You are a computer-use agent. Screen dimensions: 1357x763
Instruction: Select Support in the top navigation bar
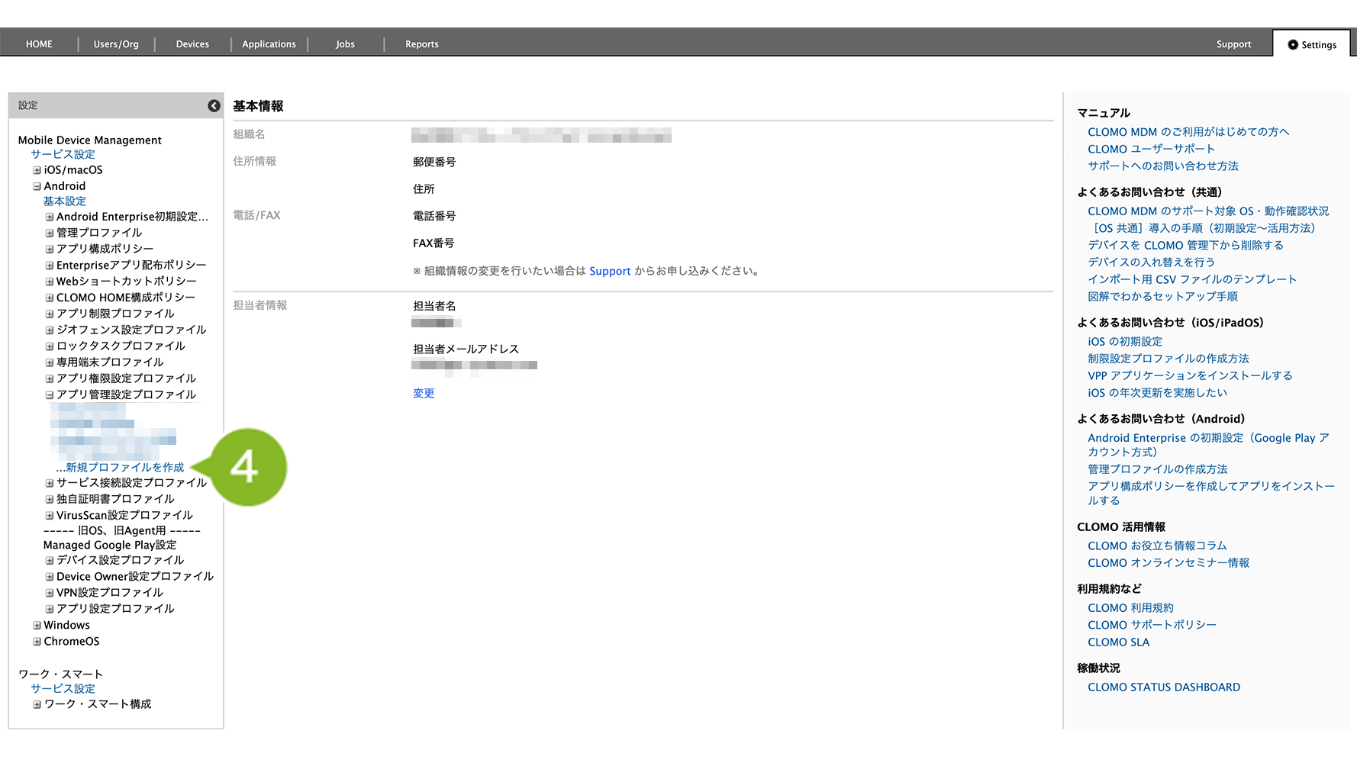pyautogui.click(x=1233, y=44)
